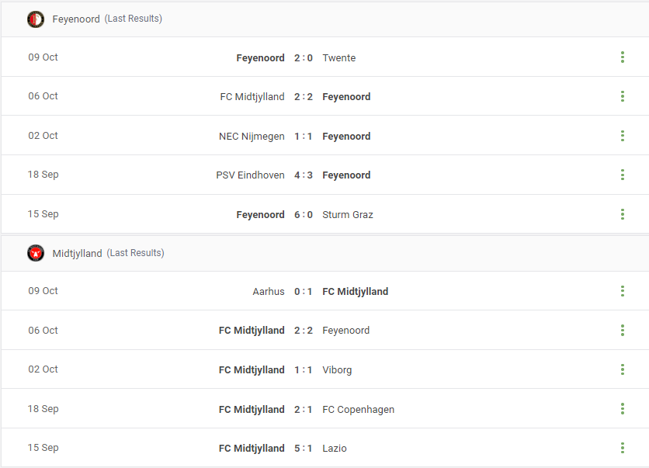Open more options for Feyenoord 6:0 Sturm Graz
The height and width of the screenshot is (468, 649).
622,214
